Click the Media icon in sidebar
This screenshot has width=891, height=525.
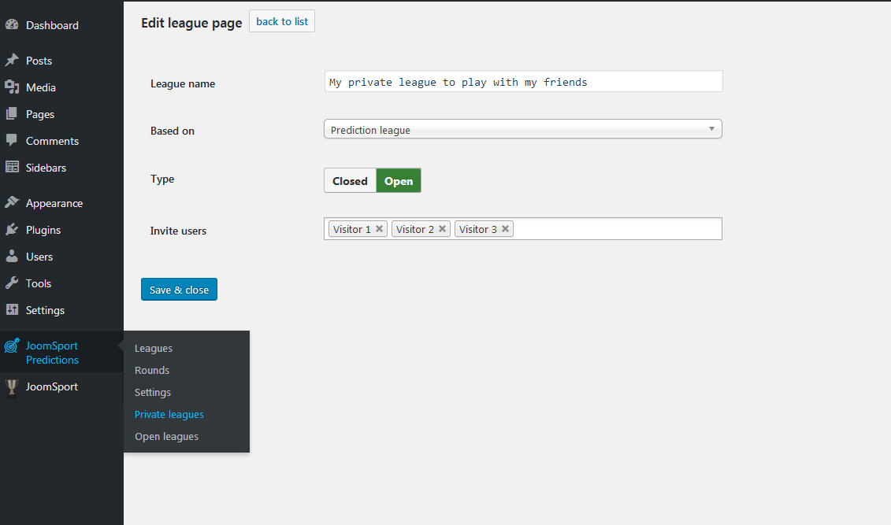(12, 87)
